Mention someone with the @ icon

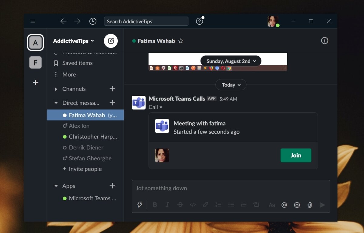(x=284, y=205)
